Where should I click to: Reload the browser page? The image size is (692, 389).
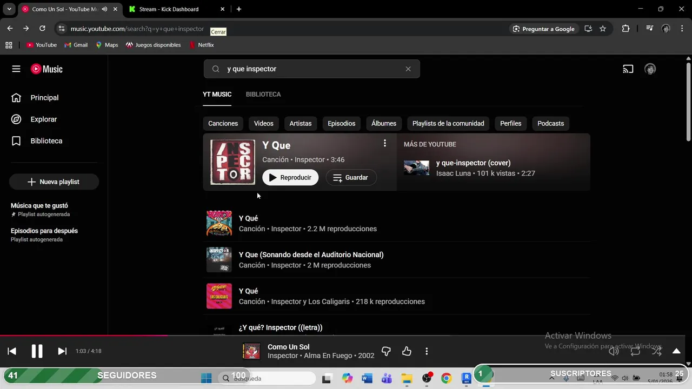coord(42,29)
